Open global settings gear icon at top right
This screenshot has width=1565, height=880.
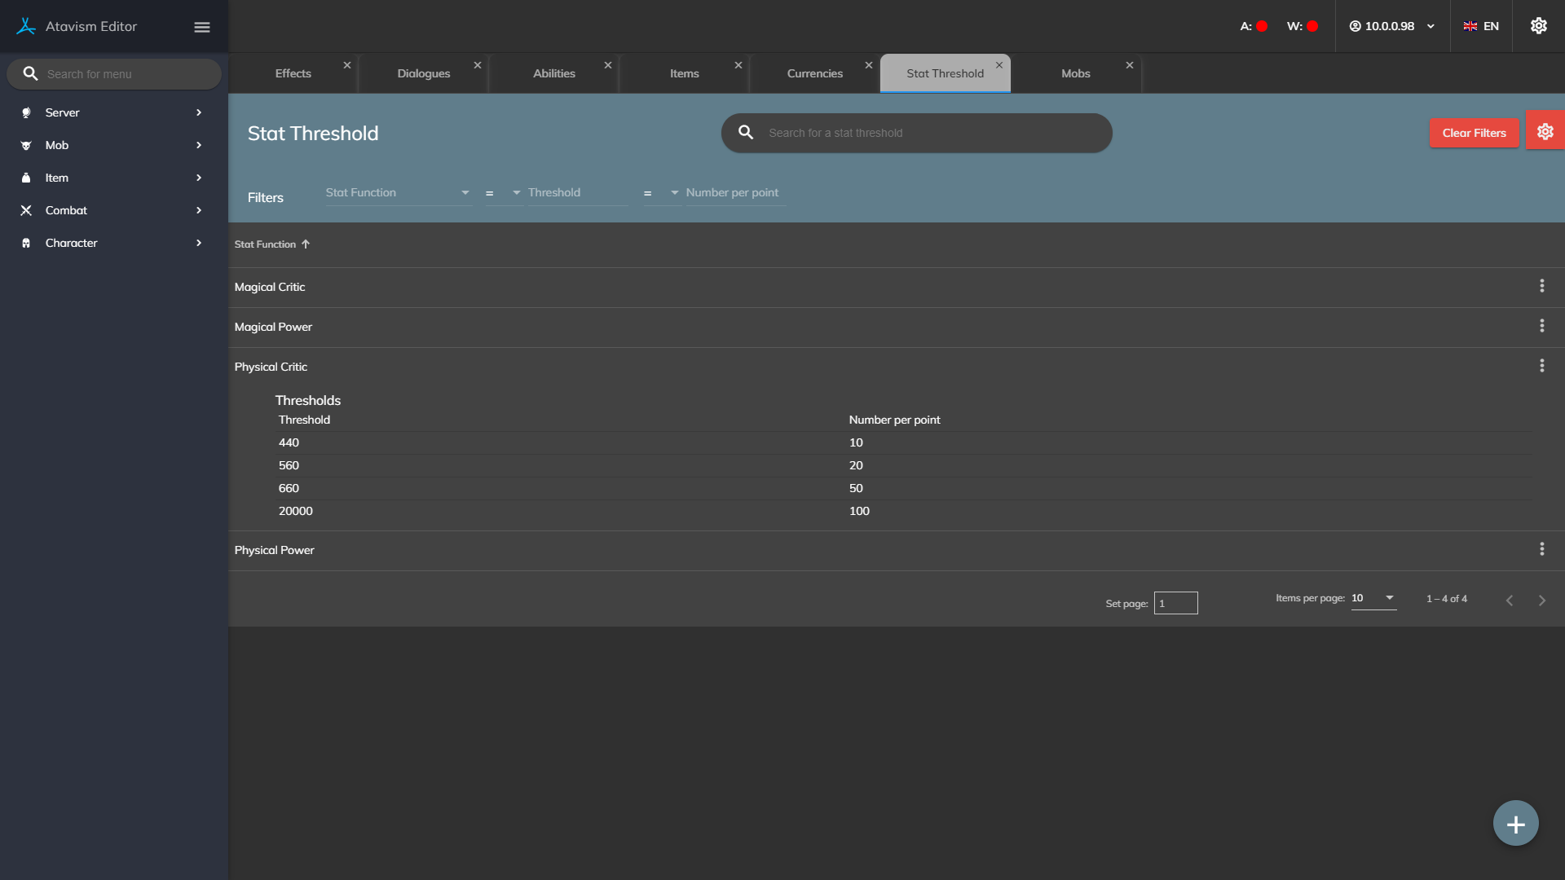pos(1538,26)
